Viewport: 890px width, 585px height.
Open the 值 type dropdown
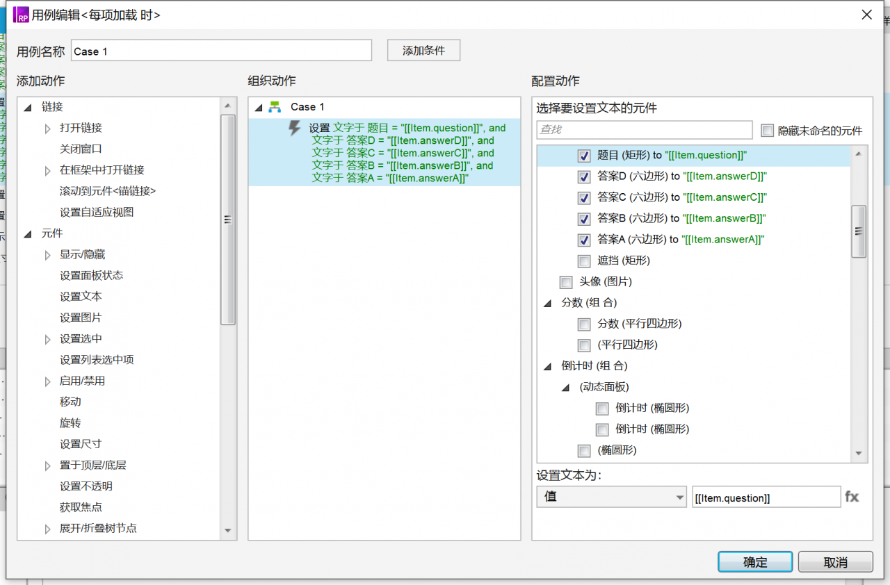(x=612, y=497)
